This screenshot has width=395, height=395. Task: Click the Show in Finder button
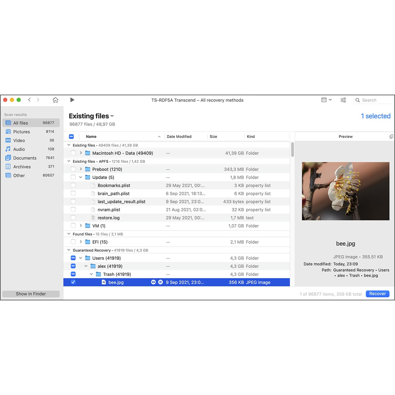(31, 294)
